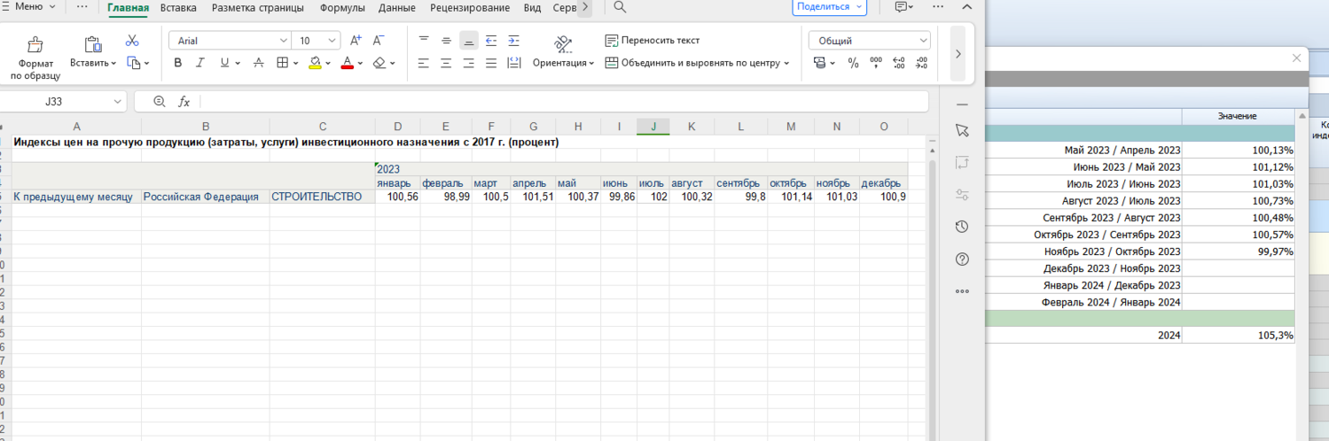Click the eraser clear-formatting icon
1329x441 pixels.
(379, 63)
